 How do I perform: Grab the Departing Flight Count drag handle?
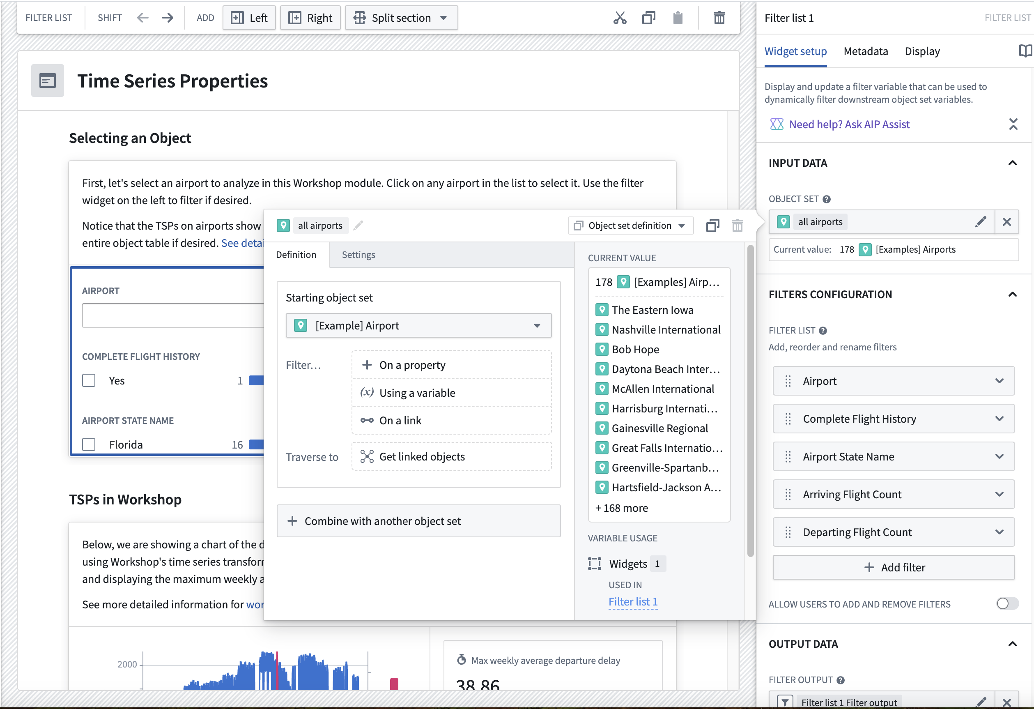[788, 532]
